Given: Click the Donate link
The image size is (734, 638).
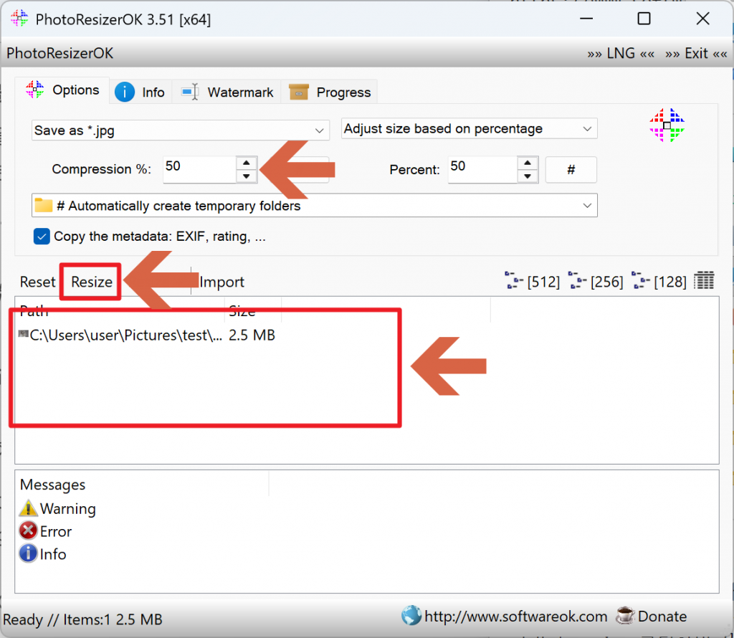Looking at the screenshot, I should (662, 616).
